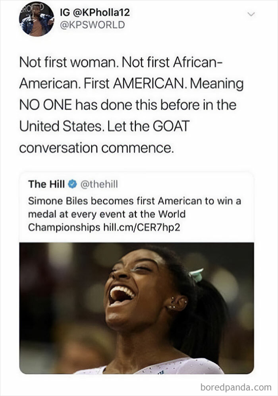Click the headline about Simone Biles
This screenshot has width=278, height=396.
[x=131, y=211]
